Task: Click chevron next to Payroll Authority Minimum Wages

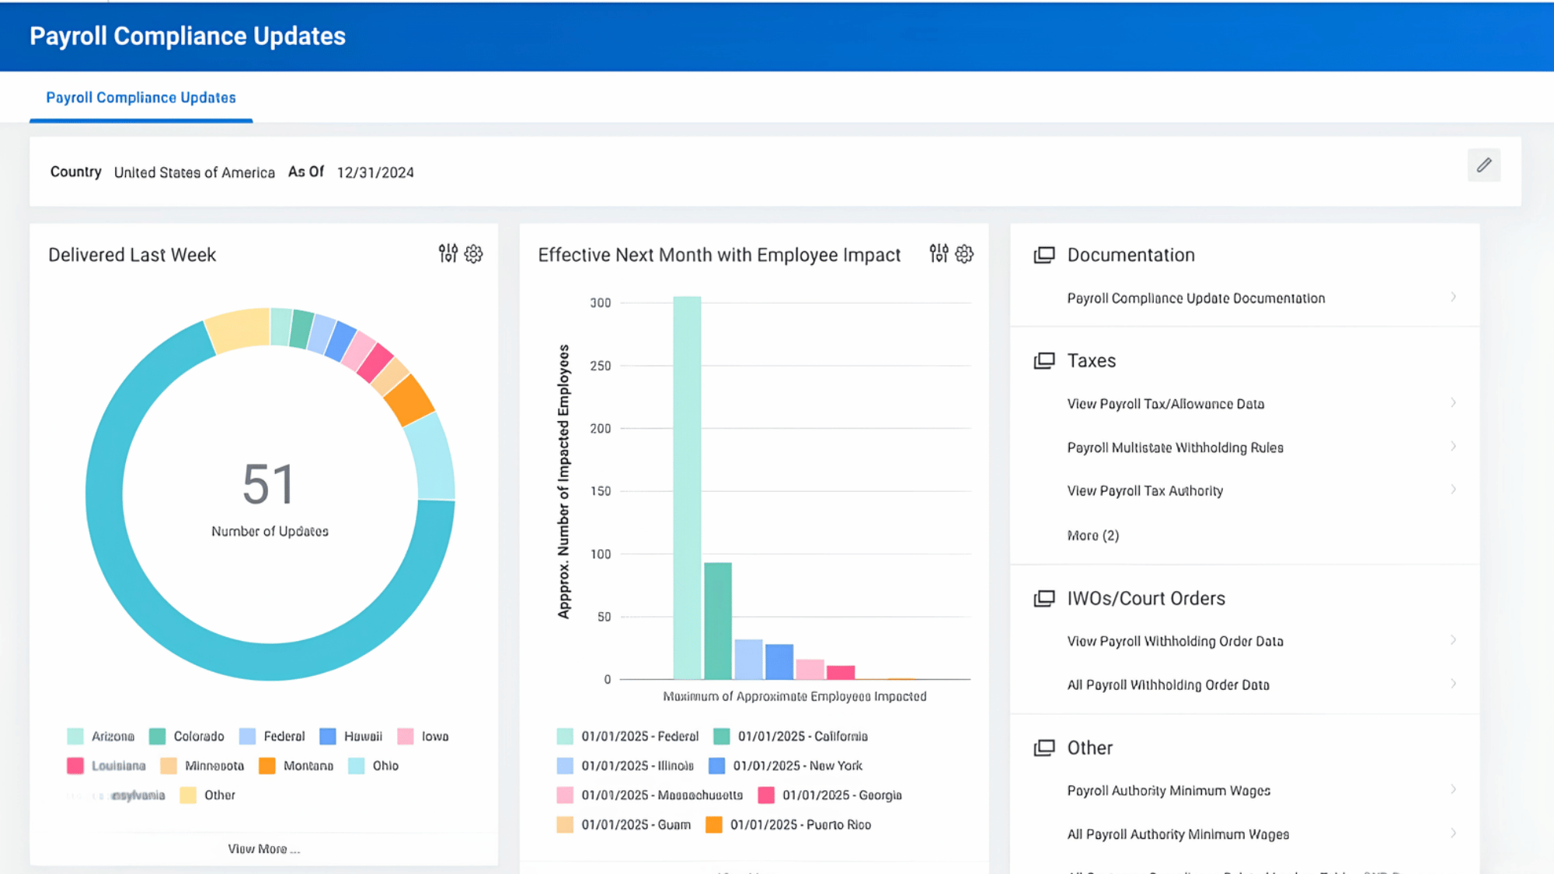Action: (1453, 789)
